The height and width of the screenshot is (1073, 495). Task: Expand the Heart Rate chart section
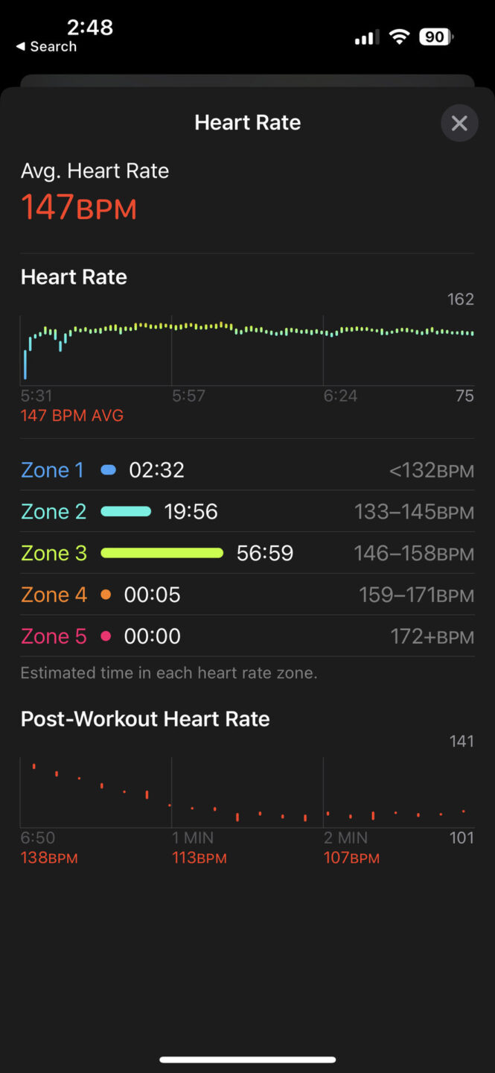point(247,343)
